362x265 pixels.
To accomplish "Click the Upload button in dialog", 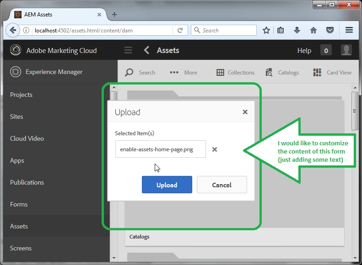I will point(167,185).
